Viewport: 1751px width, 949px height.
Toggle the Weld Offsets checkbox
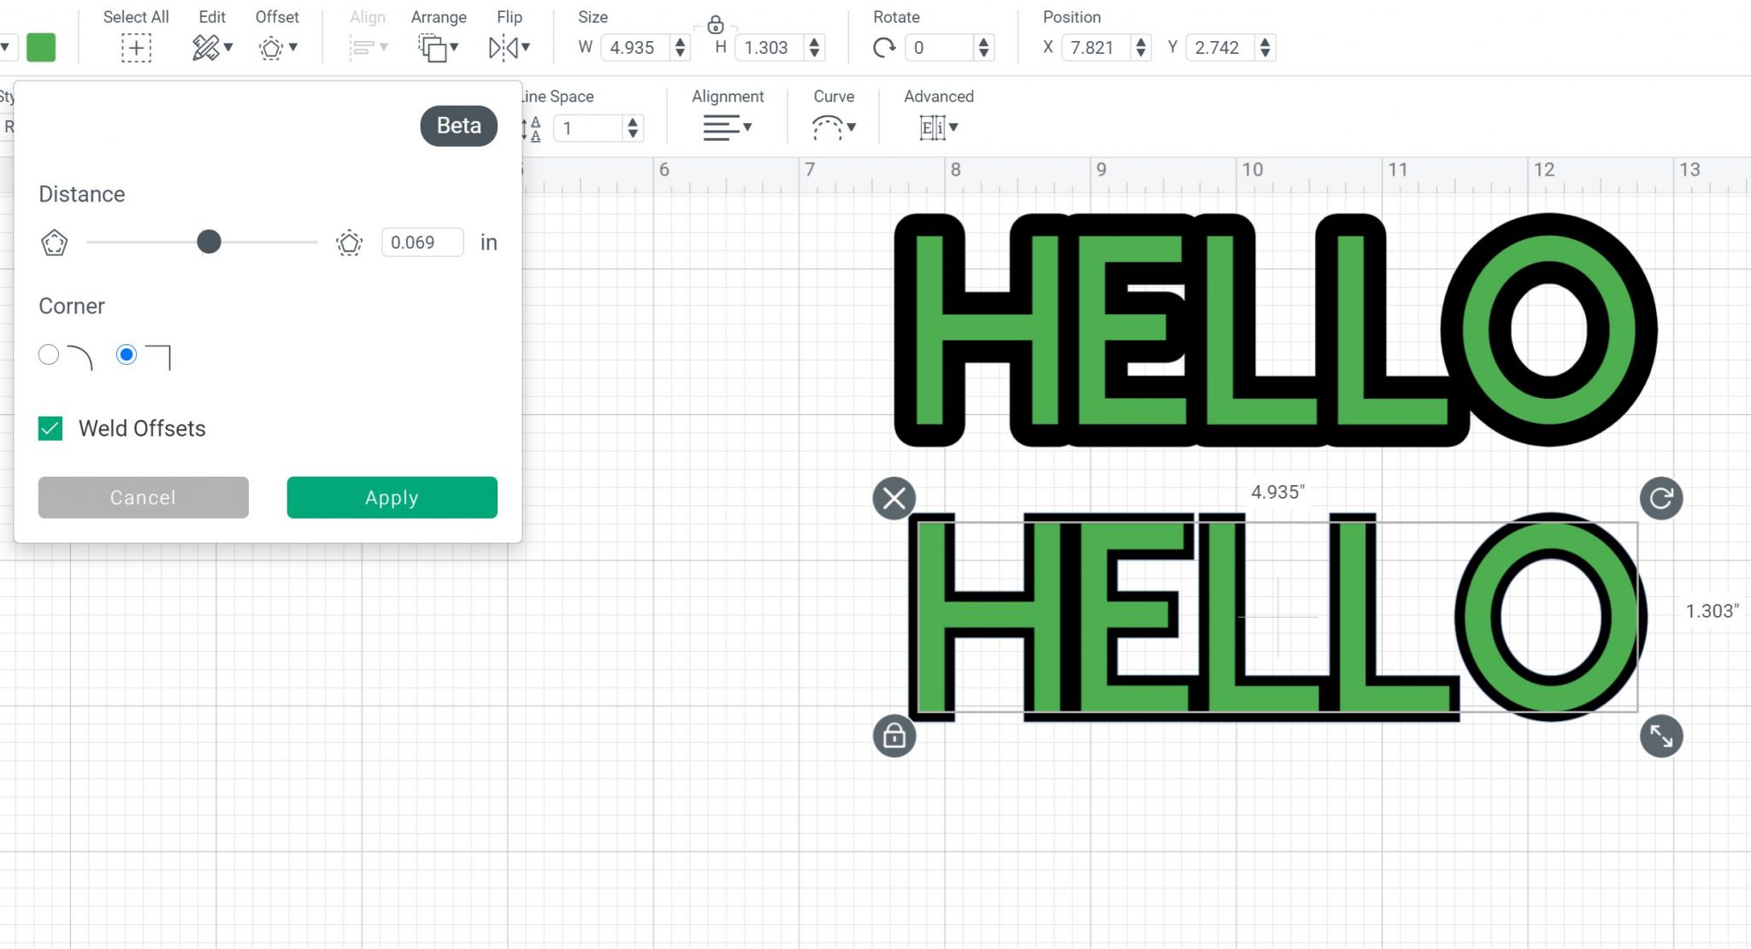tap(49, 428)
